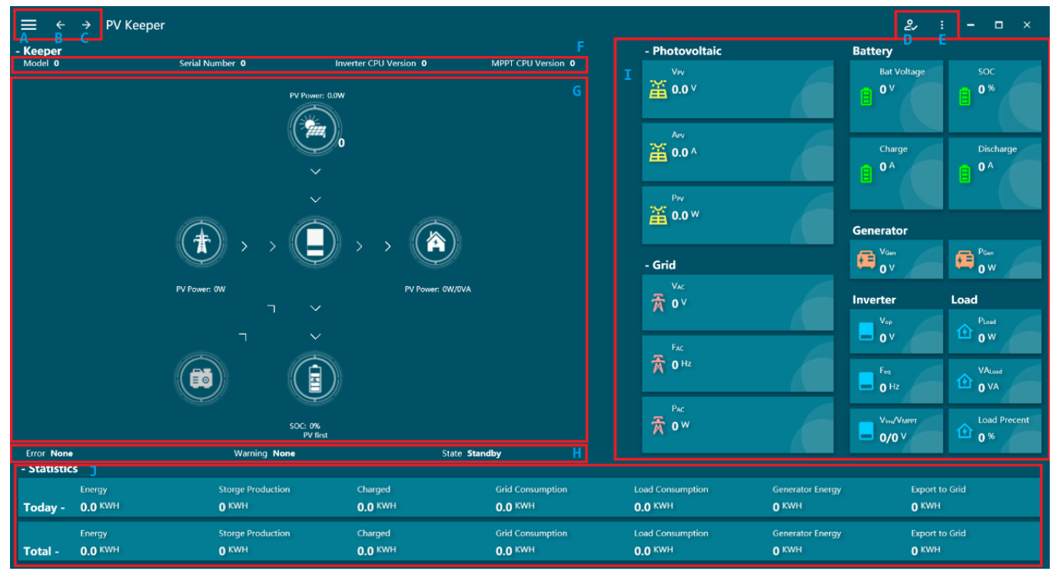1059x581 pixels.
Task: Click the solar panel icon atop the flow diagram
Action: (x=315, y=128)
